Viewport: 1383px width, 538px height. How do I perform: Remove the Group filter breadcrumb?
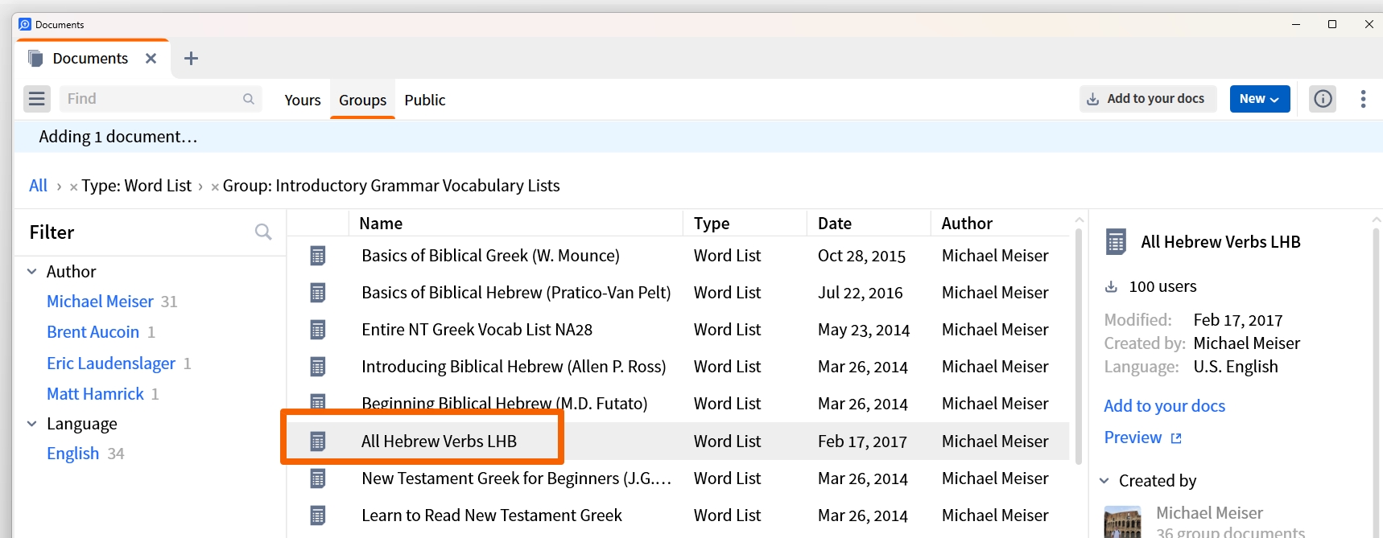(x=215, y=187)
